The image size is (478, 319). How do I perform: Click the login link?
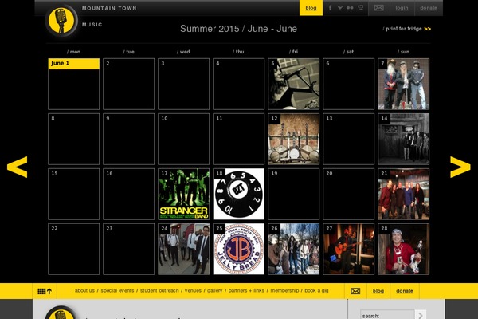402,8
